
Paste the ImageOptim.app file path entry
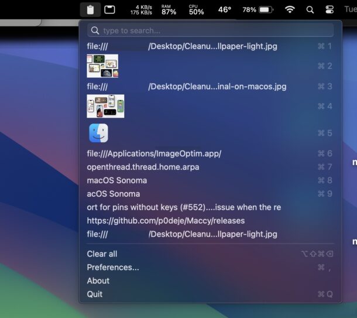(x=154, y=153)
